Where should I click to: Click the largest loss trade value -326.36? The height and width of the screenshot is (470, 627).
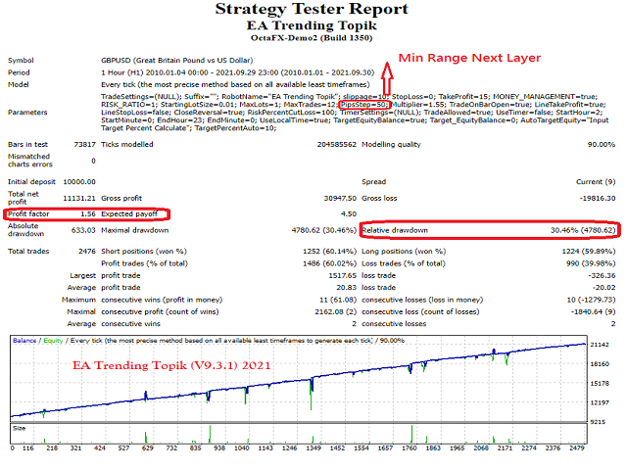click(602, 276)
